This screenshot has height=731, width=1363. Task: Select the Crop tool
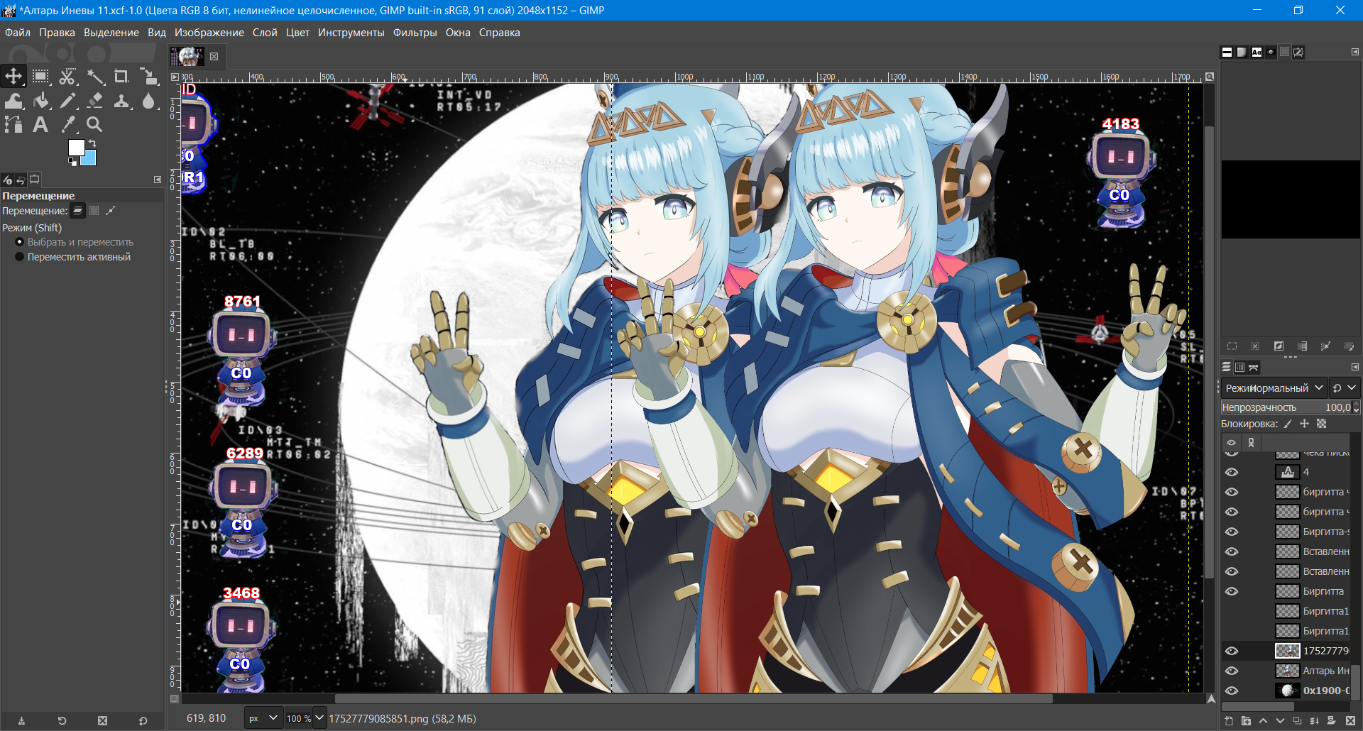(121, 77)
